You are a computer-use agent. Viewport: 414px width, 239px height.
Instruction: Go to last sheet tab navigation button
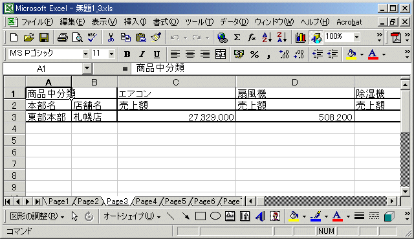38,201
